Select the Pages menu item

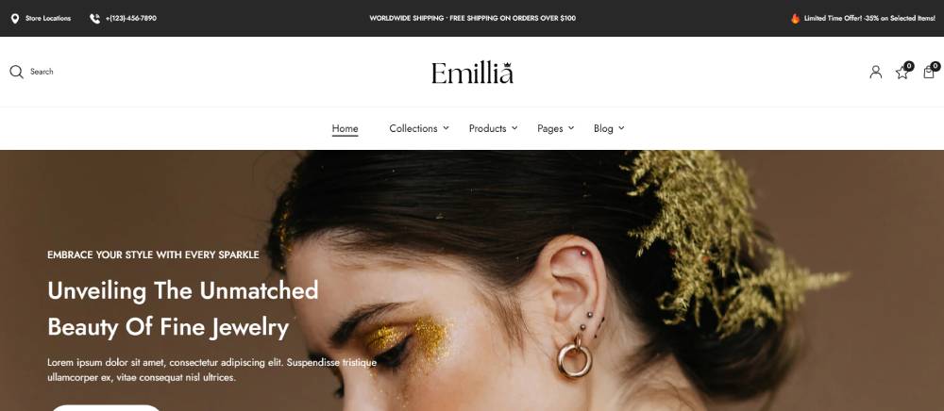550,128
